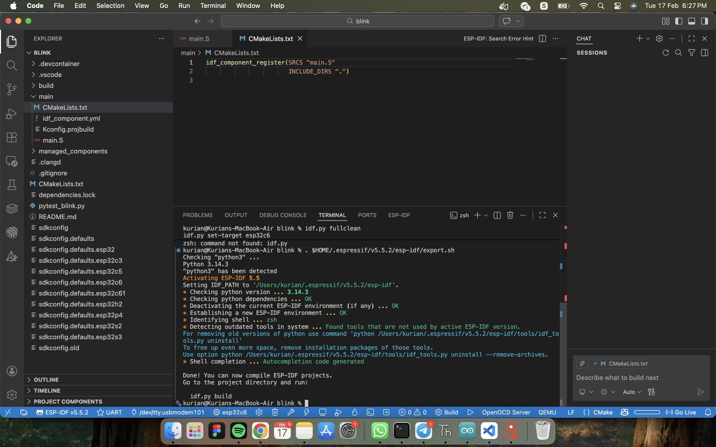Filter chat sessions with the funnel icon

[x=691, y=53]
